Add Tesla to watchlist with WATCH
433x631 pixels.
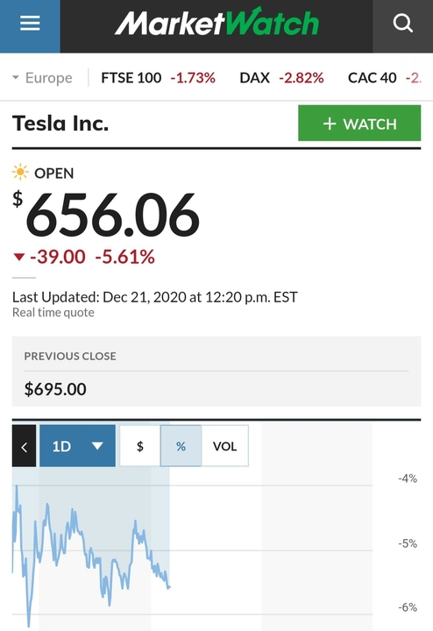359,124
